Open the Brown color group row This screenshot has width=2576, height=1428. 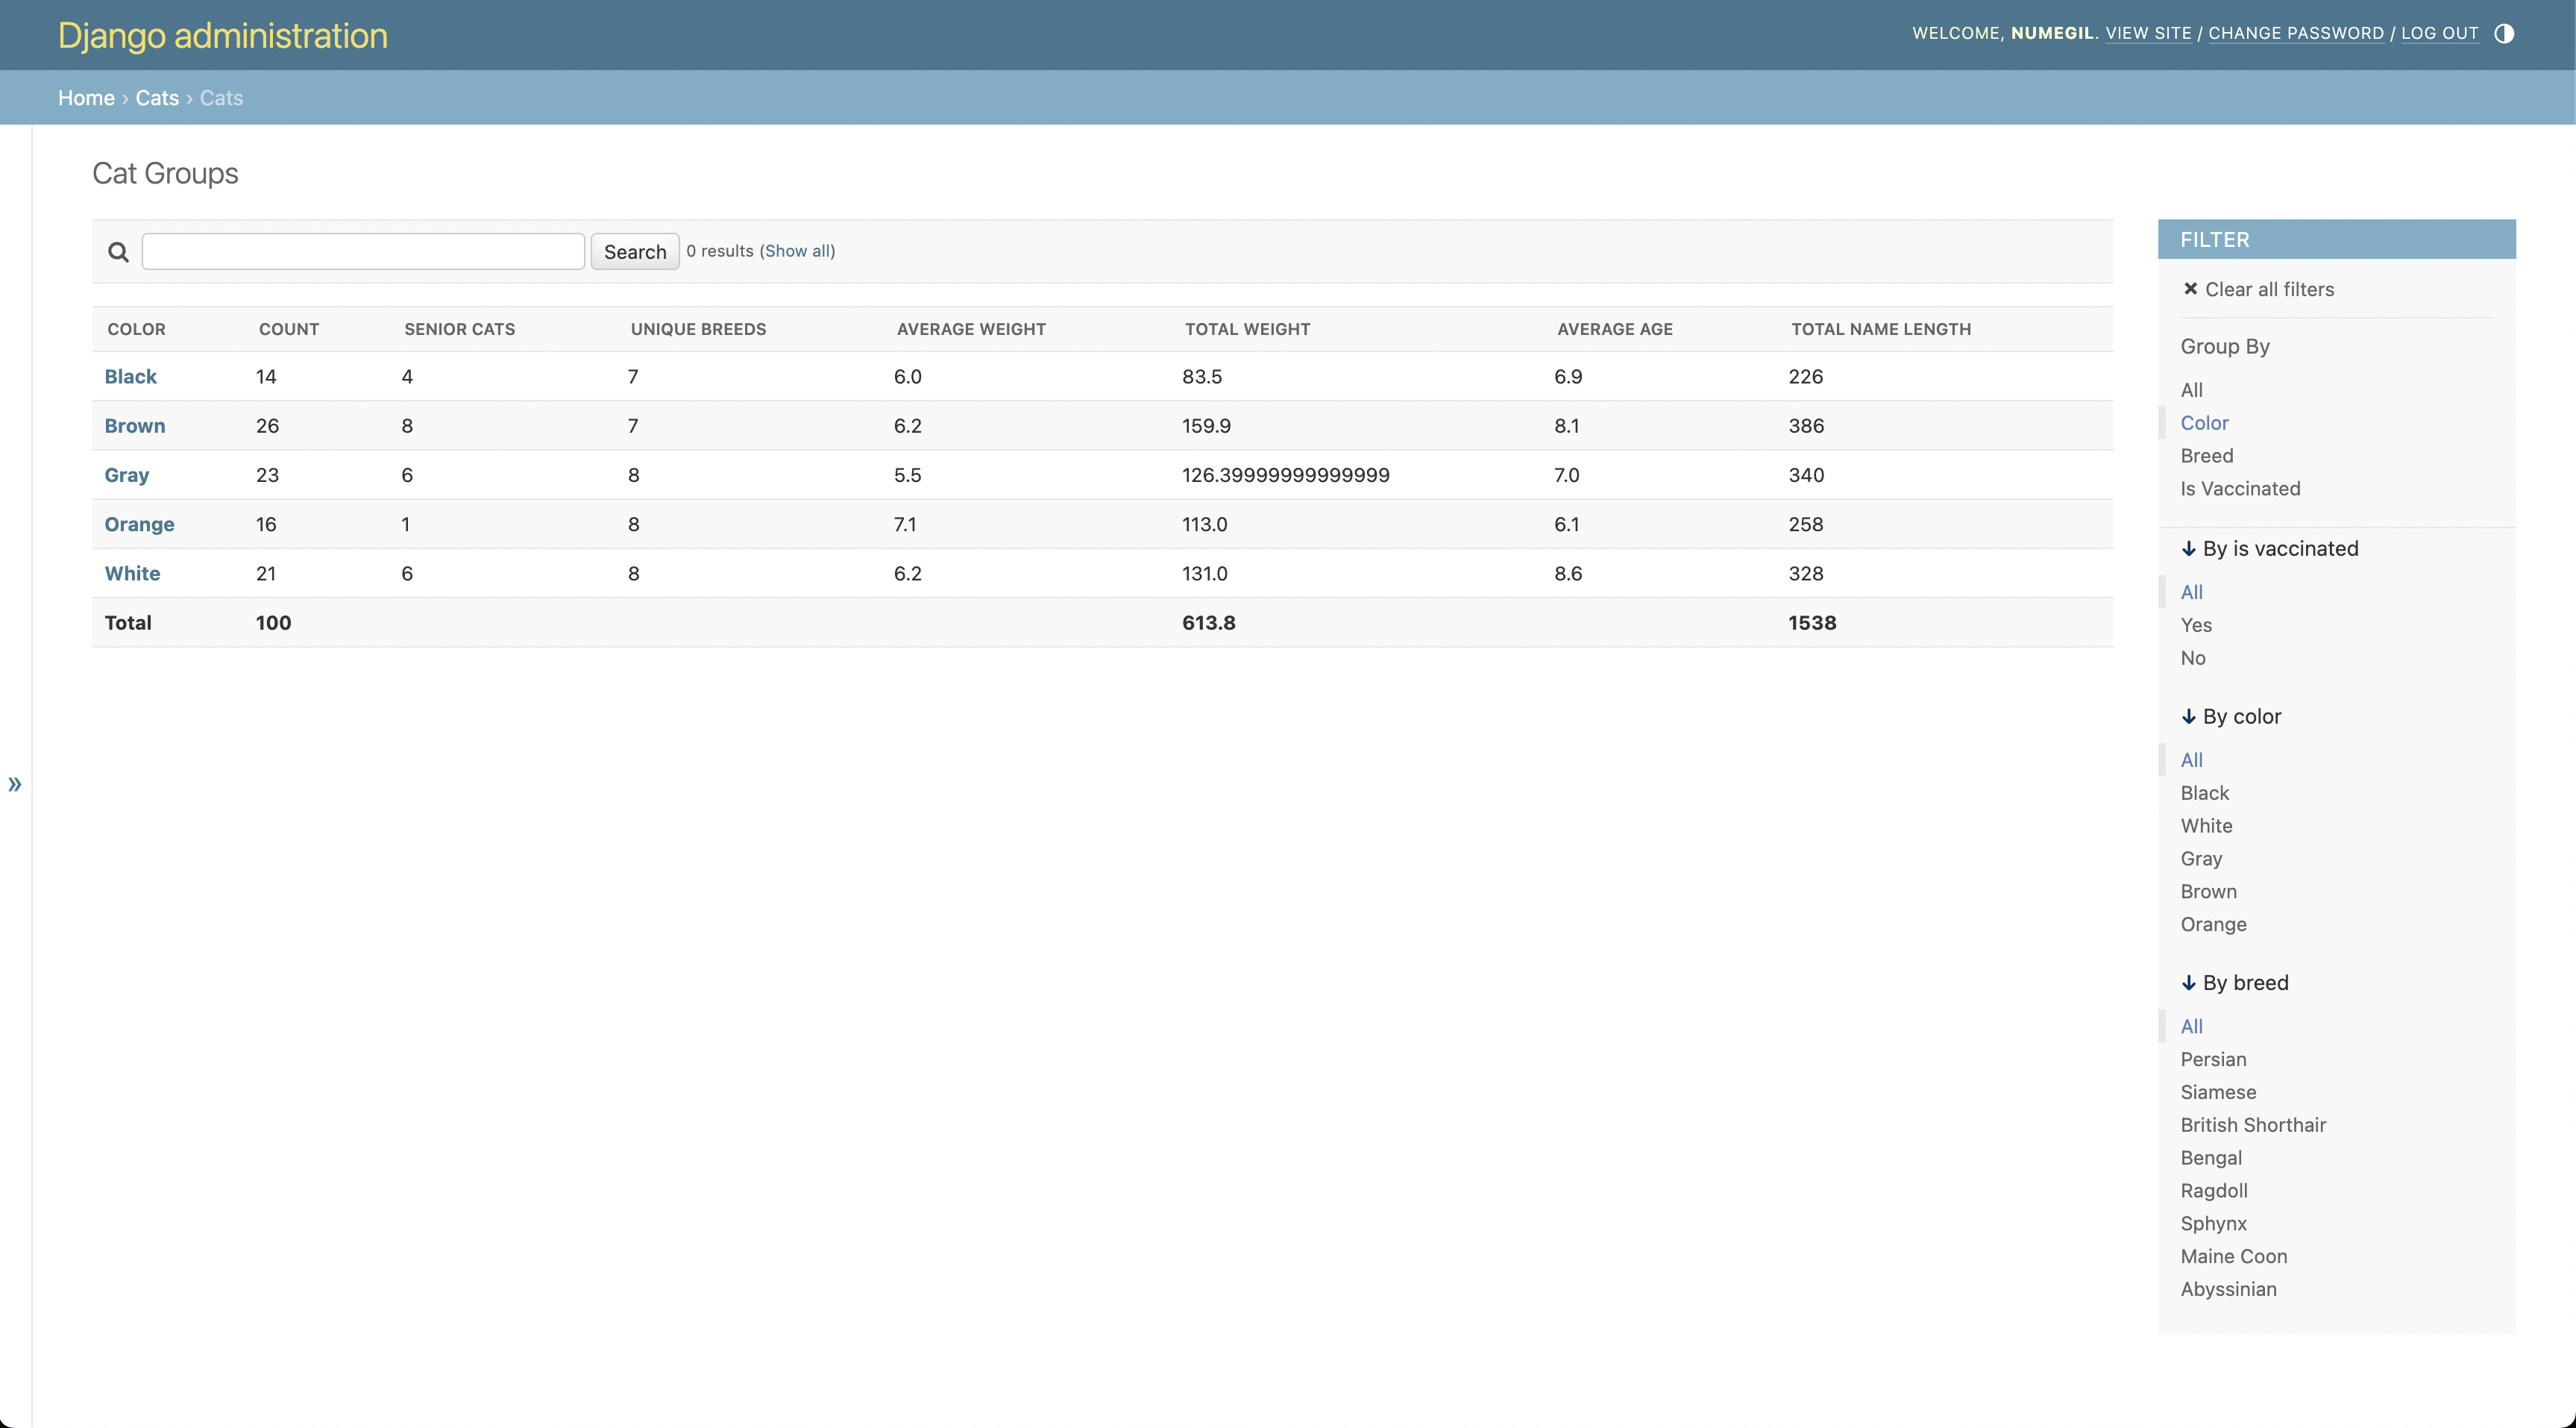(x=135, y=425)
